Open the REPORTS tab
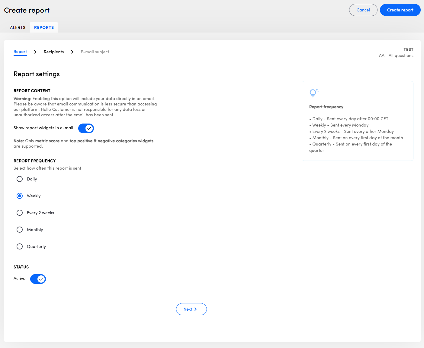424x348 pixels. pyautogui.click(x=44, y=27)
